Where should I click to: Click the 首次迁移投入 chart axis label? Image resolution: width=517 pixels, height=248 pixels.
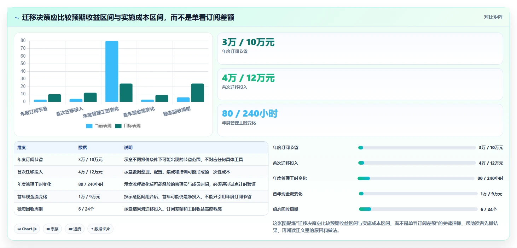[70, 111]
